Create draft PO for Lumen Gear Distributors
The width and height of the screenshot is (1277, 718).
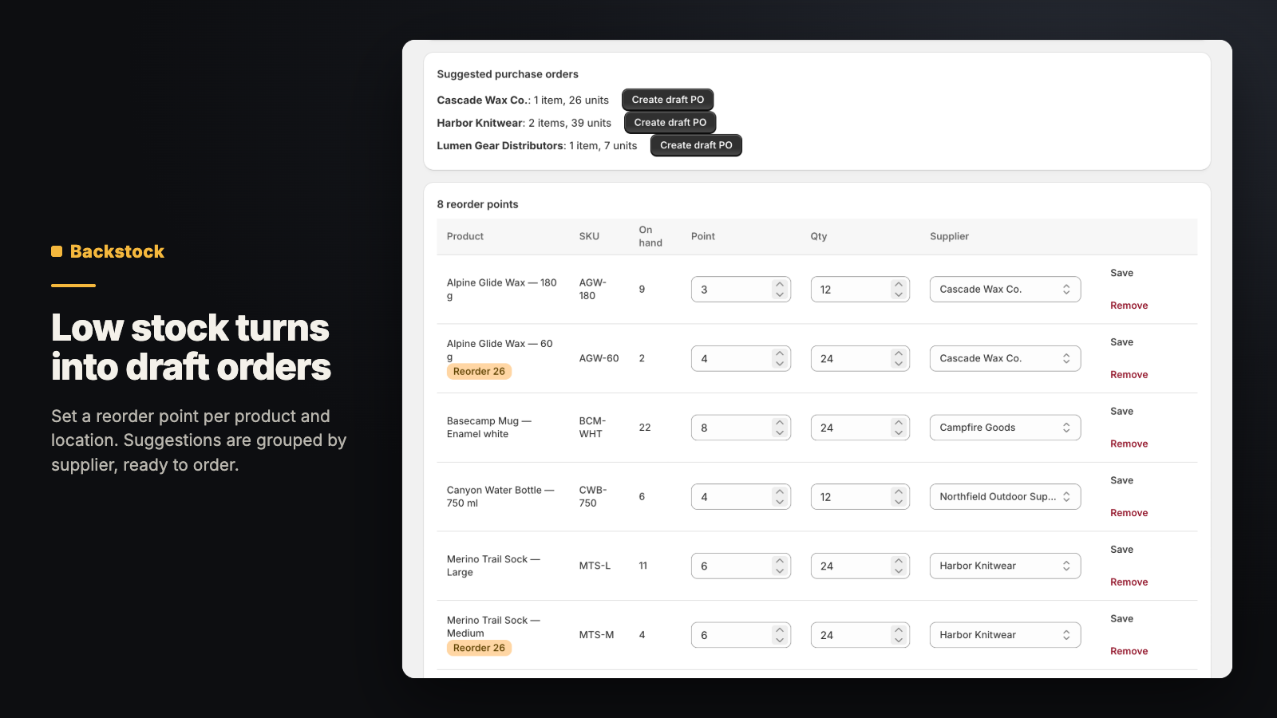click(x=696, y=145)
